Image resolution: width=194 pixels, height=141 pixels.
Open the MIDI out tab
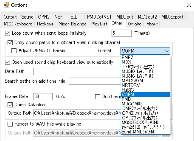pos(125,17)
